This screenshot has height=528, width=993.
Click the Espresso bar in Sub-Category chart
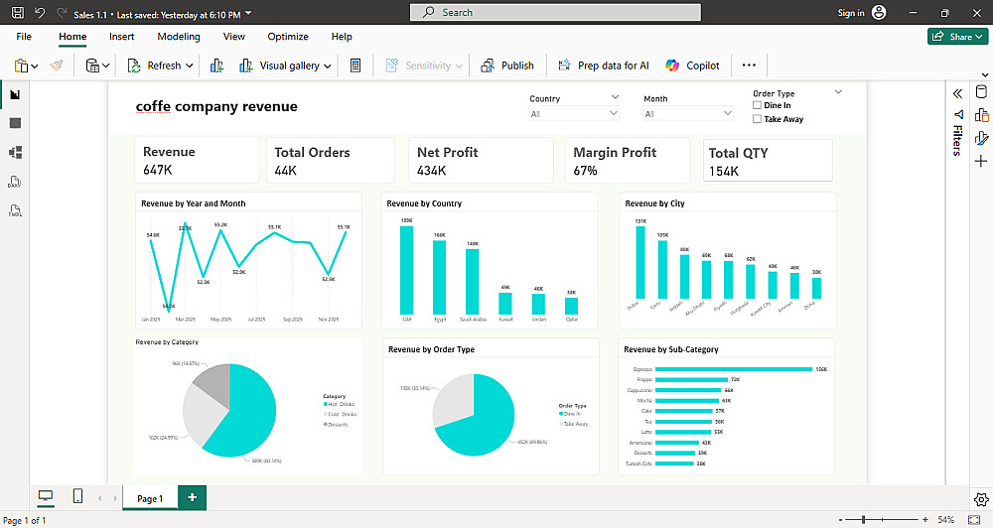click(734, 369)
